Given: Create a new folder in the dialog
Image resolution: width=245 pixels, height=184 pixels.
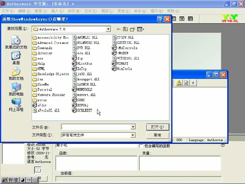Looking at the screenshot, I should pyautogui.click(x=133, y=29).
